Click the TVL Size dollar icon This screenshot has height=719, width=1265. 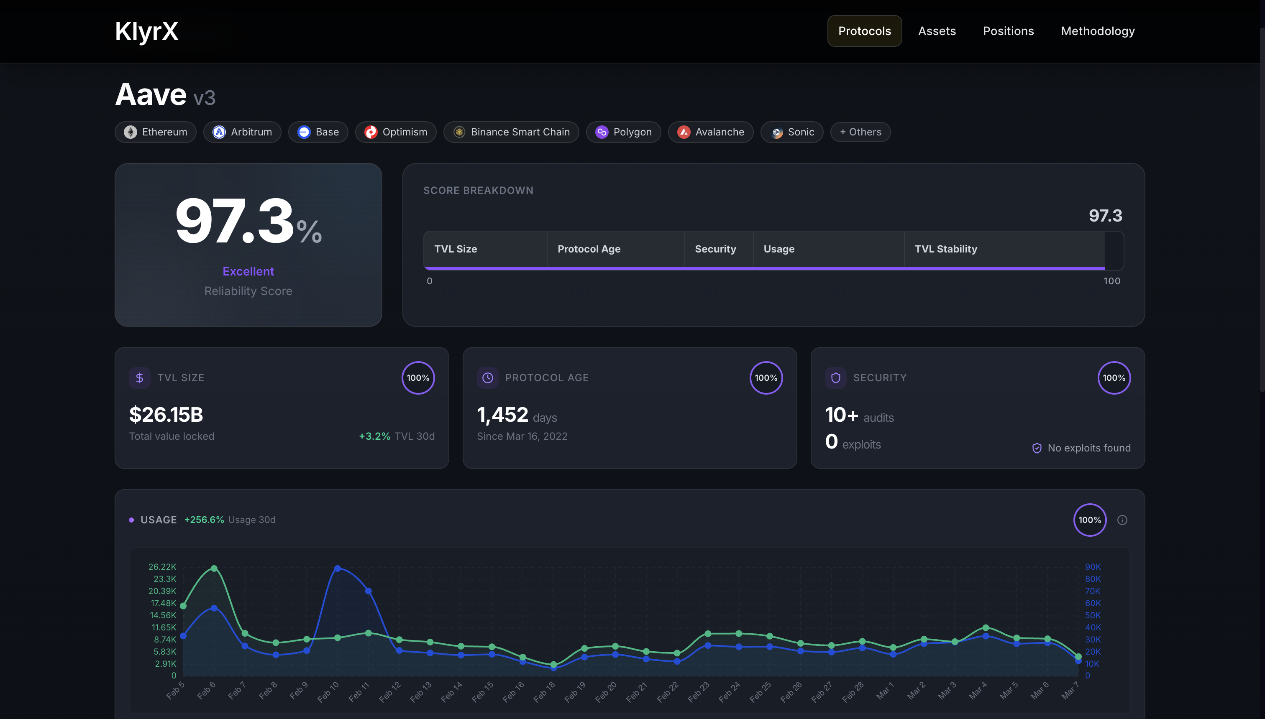[139, 378]
